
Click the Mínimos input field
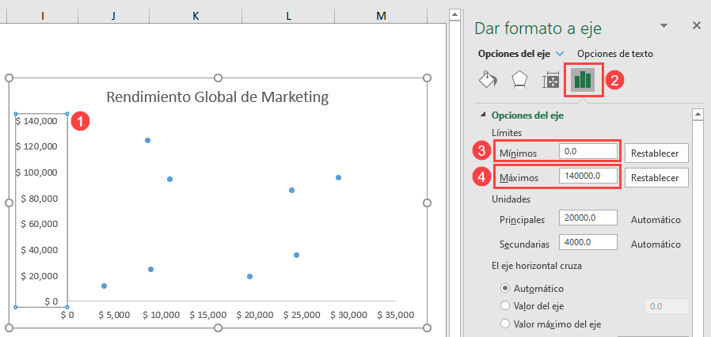[x=588, y=152]
